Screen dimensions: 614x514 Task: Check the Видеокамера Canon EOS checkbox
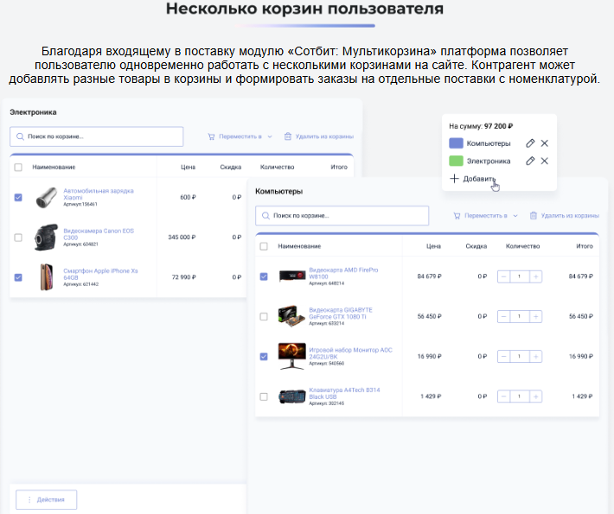(x=18, y=238)
